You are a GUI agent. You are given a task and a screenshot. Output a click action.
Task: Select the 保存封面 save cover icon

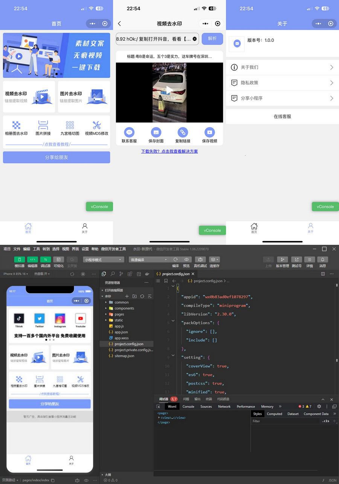(156, 132)
